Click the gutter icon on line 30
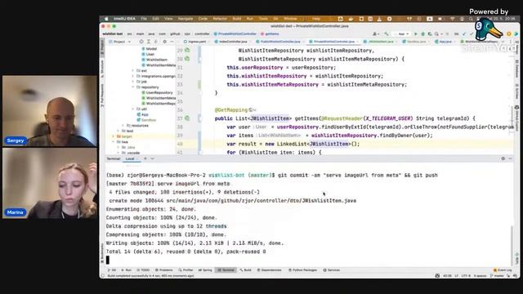Viewport: 523px width, 294px height. click(187, 59)
